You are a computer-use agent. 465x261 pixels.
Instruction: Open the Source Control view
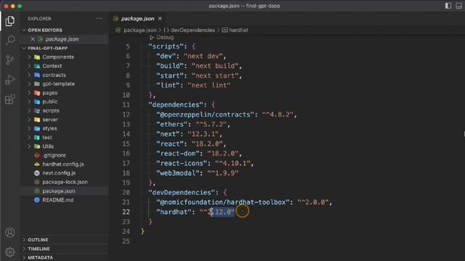[9, 59]
